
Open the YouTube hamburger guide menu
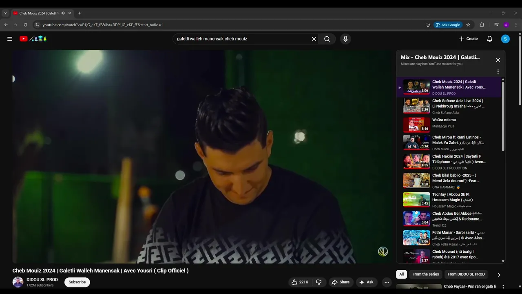(10, 39)
